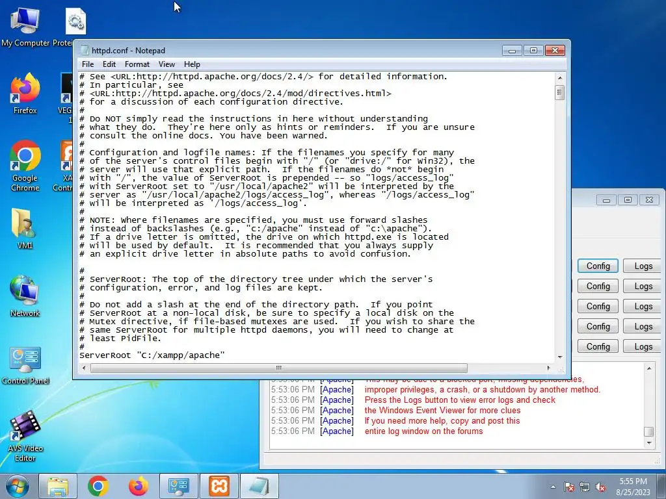Click the Notepad horizontal scroll thumb
666x499 pixels.
pos(278,368)
